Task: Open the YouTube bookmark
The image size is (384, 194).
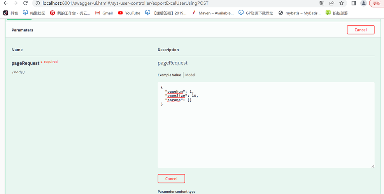Action: point(129,13)
